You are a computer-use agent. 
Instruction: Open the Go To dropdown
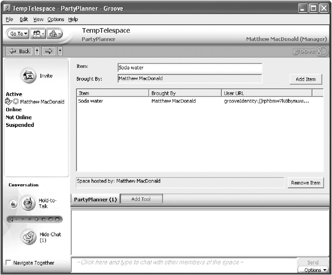(x=19, y=34)
